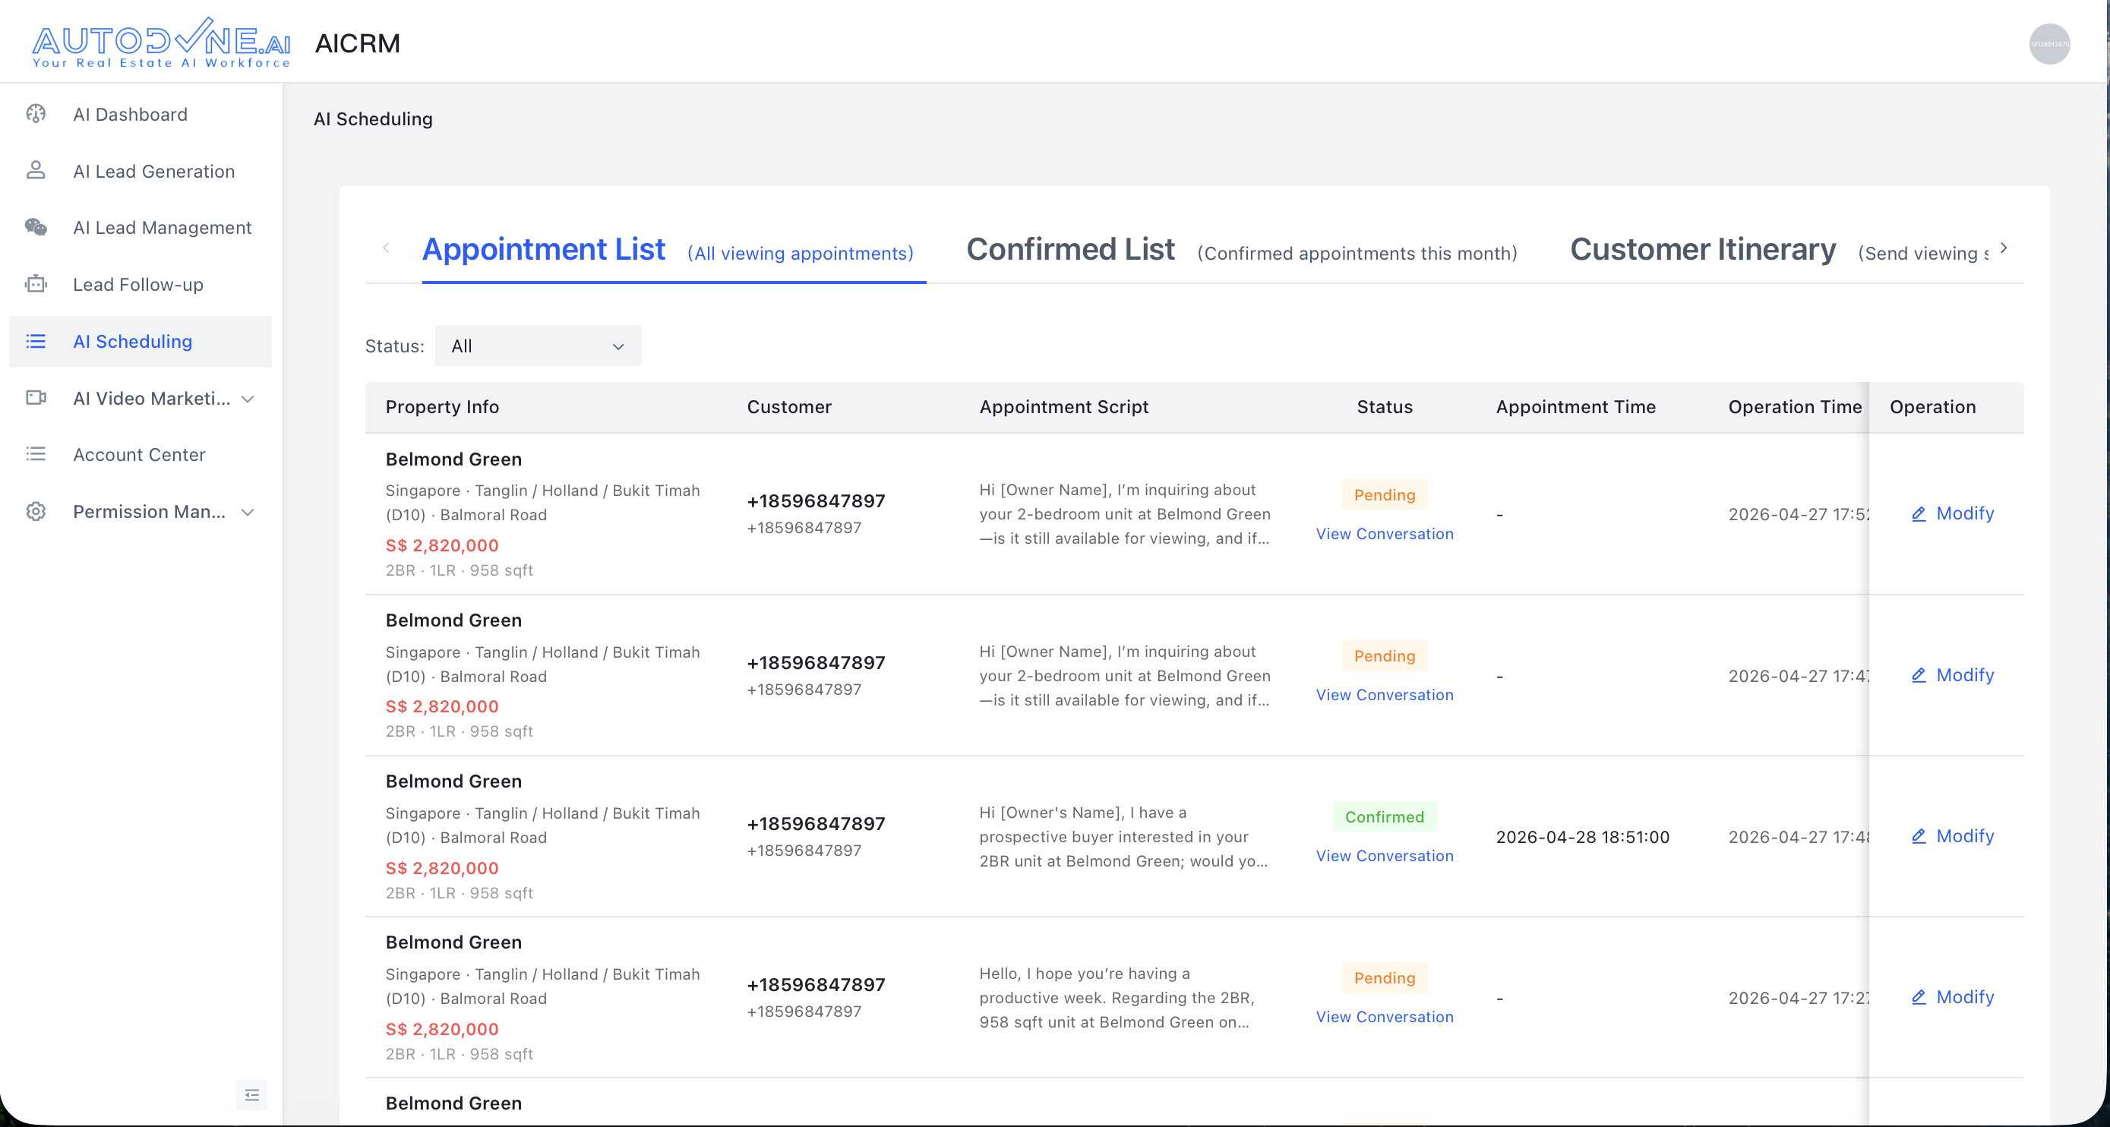
Task: Switch to the Confirmed List tab
Action: click(x=1241, y=249)
